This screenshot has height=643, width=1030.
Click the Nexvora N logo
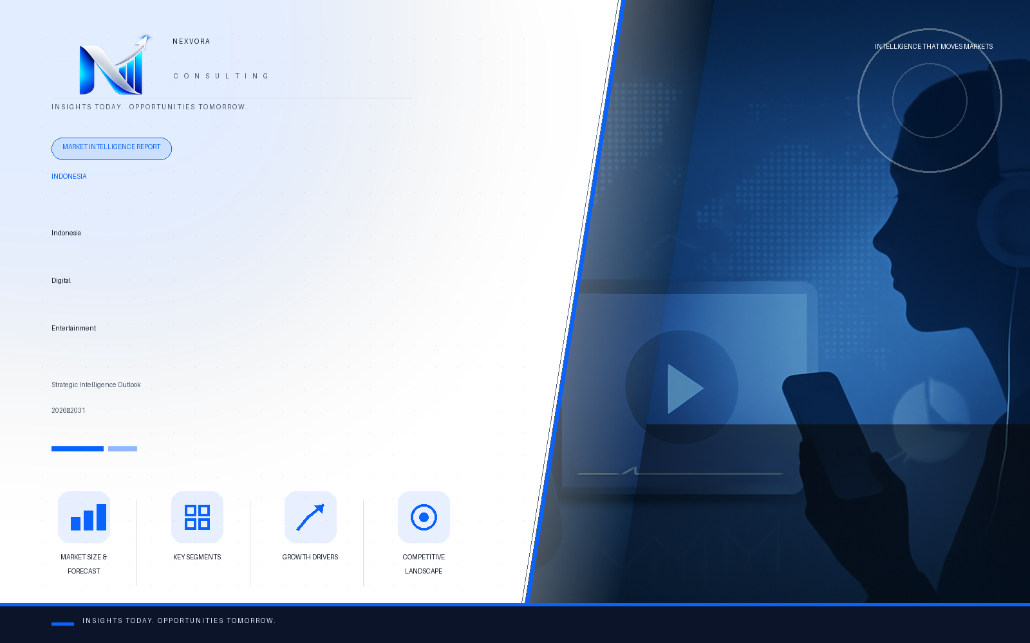pos(115,64)
